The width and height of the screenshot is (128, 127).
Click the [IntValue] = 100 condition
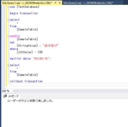pyautogui.click(x=30, y=52)
